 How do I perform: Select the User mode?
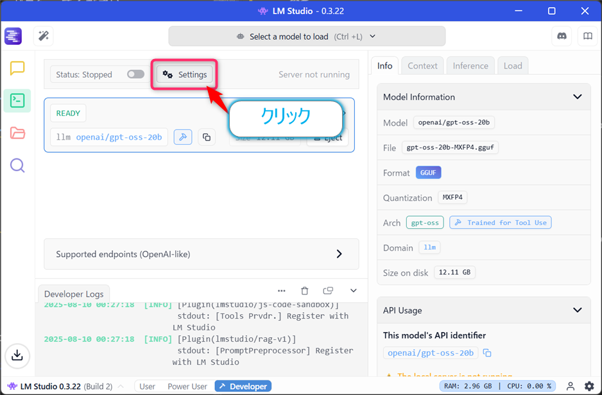click(147, 386)
